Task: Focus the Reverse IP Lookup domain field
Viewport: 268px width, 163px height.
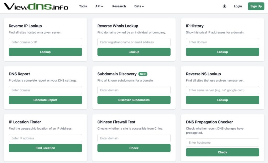Action: 45,42
